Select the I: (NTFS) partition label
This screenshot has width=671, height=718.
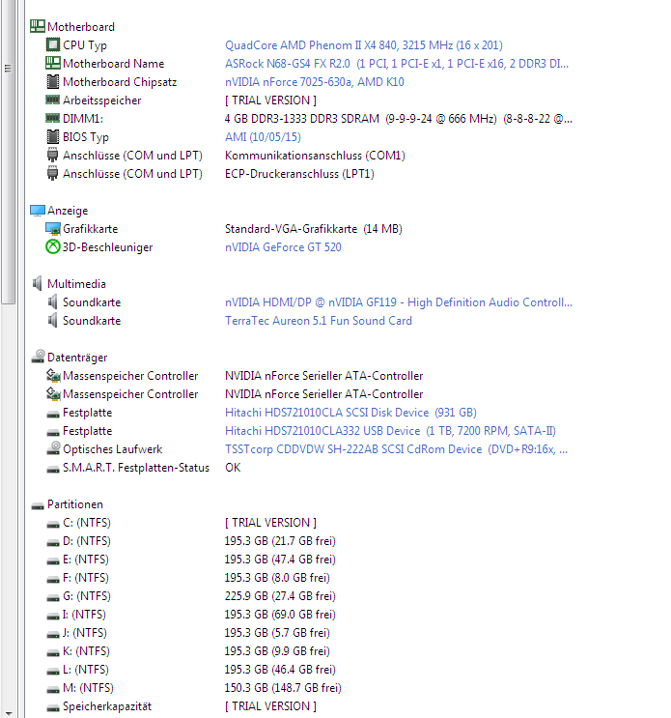84,614
